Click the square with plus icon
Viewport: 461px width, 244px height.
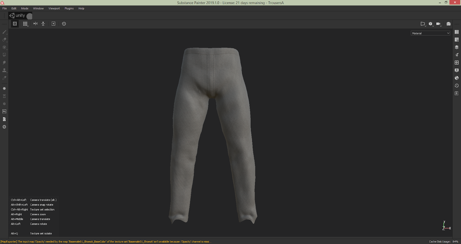[x=53, y=24]
